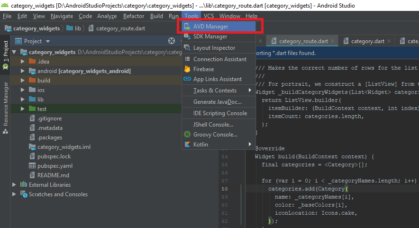The width and height of the screenshot is (419, 228).
Task: Expand the android module folder
Action: point(22,71)
